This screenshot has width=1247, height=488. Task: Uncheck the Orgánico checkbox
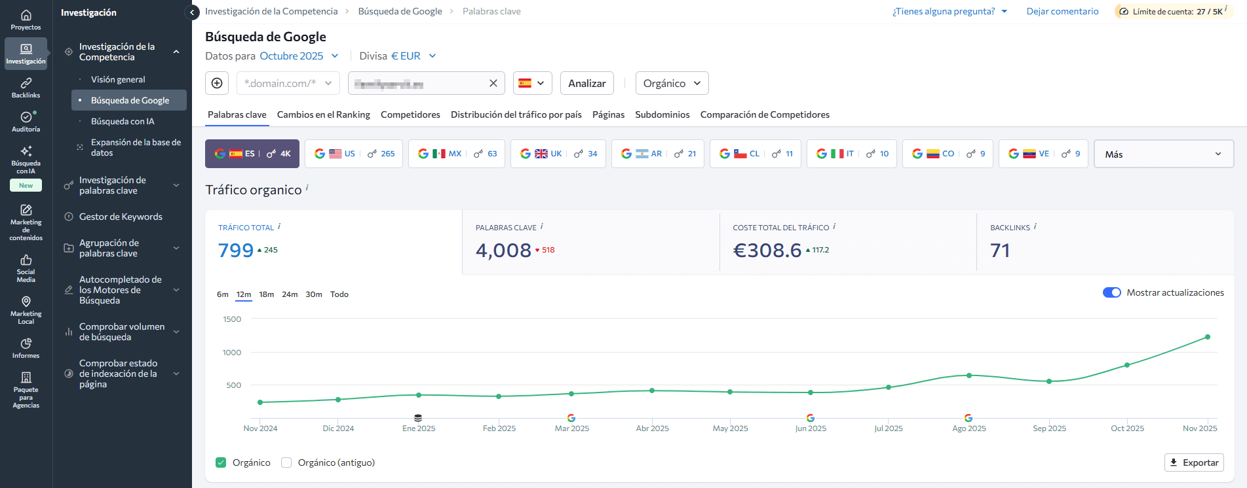[221, 462]
